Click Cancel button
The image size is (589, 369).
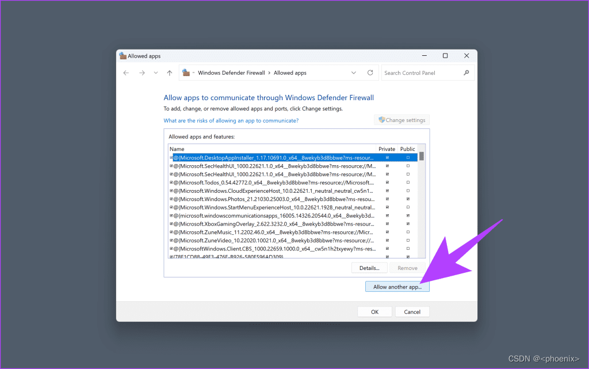pos(412,311)
